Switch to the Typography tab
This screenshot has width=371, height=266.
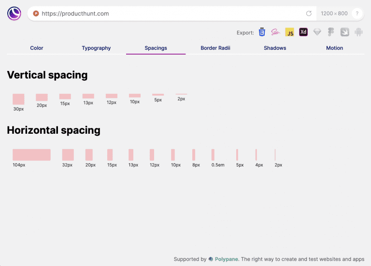click(96, 48)
